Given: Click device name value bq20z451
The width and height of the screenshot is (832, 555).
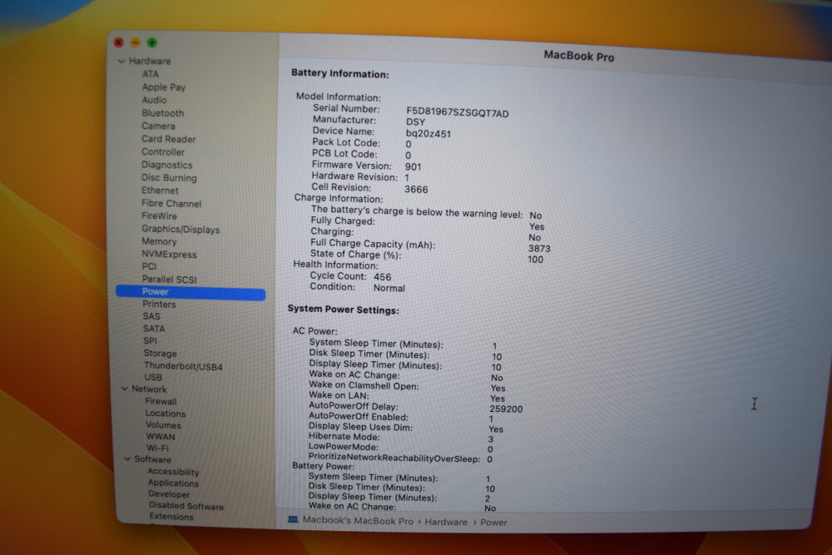Looking at the screenshot, I should pos(428,134).
